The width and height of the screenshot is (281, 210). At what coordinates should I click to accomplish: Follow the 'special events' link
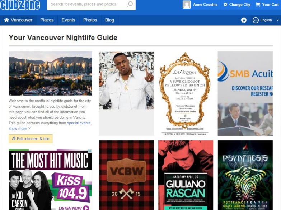pos(79,123)
